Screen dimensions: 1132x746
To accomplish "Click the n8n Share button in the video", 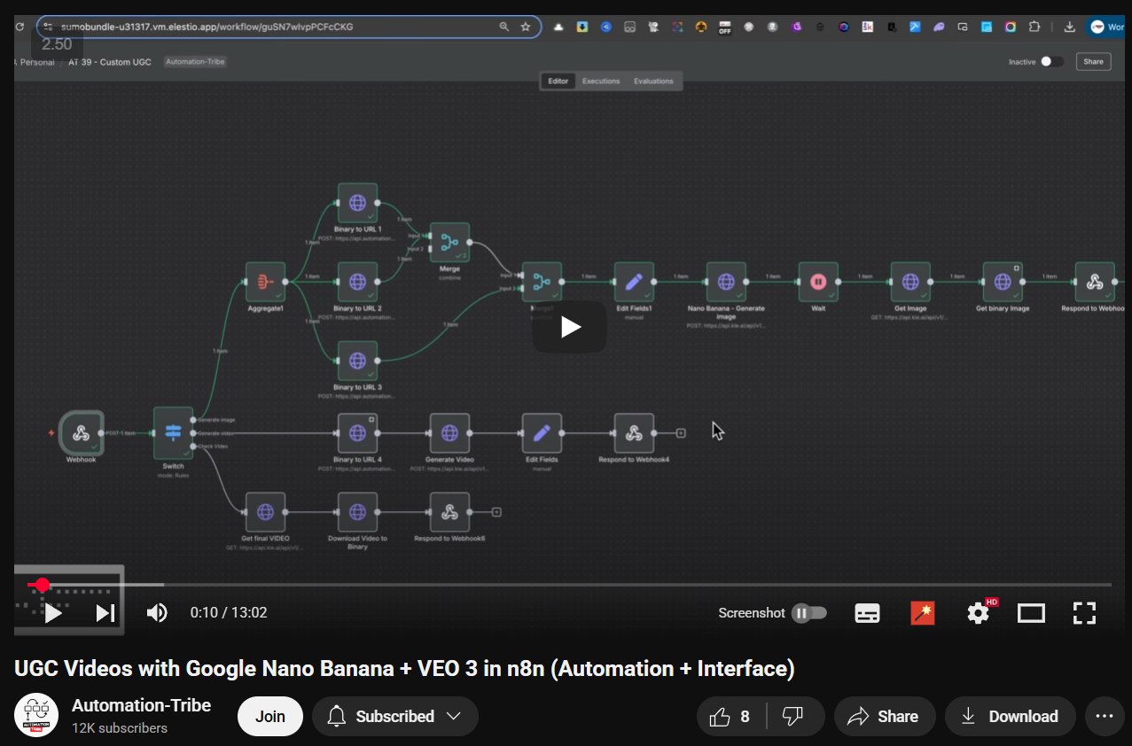I will click(1093, 62).
